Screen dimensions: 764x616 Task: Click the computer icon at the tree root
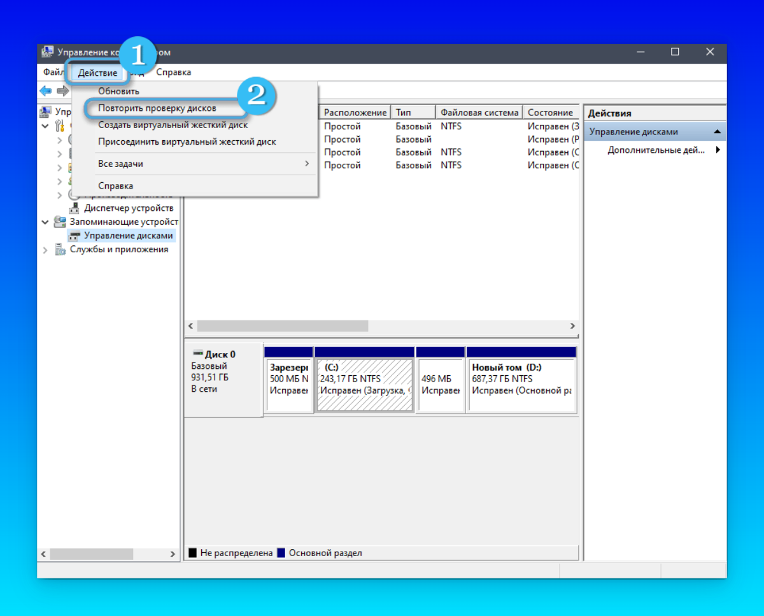45,112
